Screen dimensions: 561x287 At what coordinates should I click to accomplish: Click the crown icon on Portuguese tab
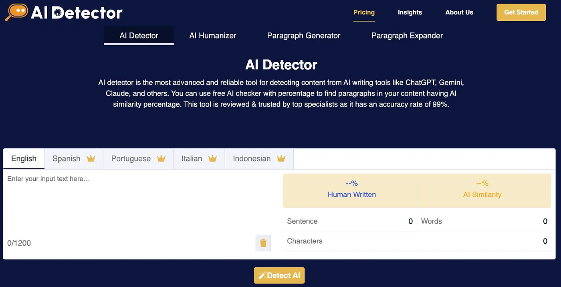(x=161, y=158)
